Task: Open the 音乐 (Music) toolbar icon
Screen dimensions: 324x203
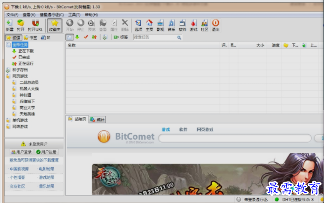Action: [171, 25]
